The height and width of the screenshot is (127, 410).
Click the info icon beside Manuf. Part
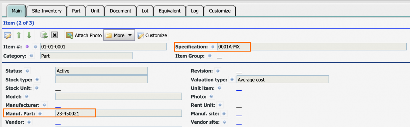[x=40, y=113]
